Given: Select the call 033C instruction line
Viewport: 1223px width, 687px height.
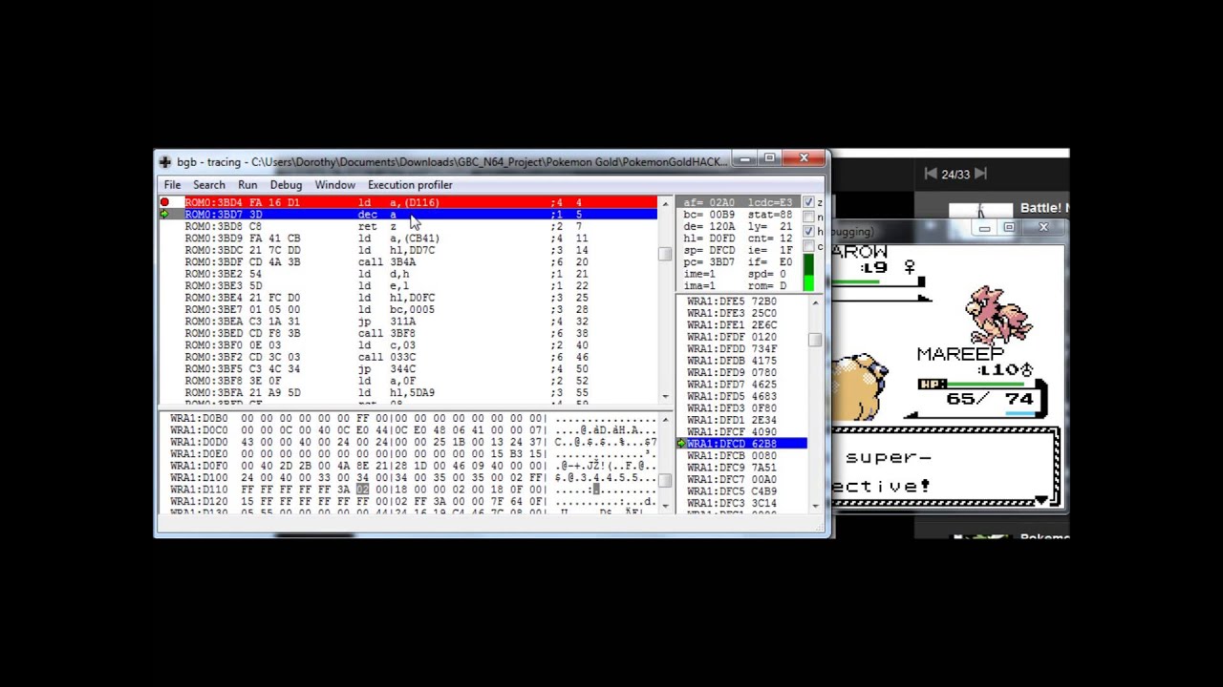Looking at the screenshot, I should coord(420,357).
